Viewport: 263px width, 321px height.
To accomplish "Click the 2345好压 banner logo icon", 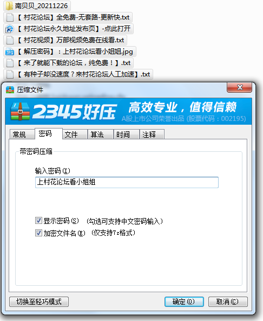I will [x=20, y=111].
